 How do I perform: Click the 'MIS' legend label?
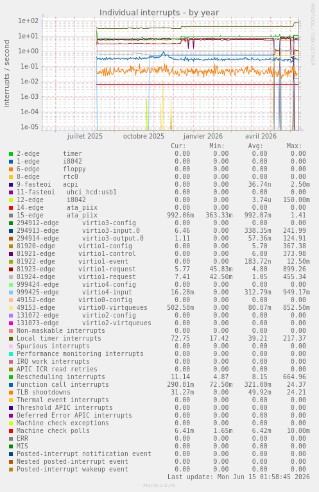point(22,446)
